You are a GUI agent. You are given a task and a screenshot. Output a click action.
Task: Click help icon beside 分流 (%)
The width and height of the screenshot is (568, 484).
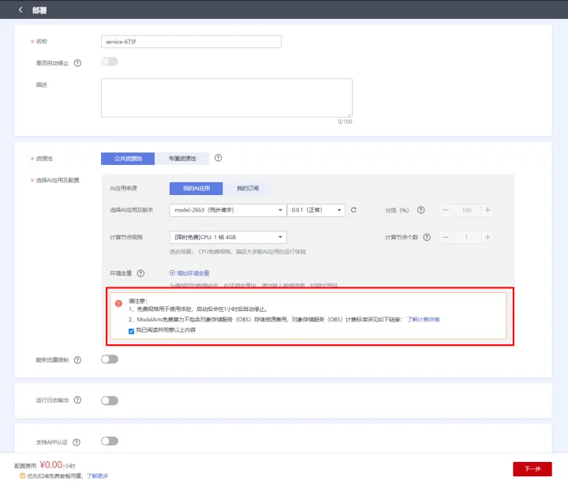coord(421,210)
